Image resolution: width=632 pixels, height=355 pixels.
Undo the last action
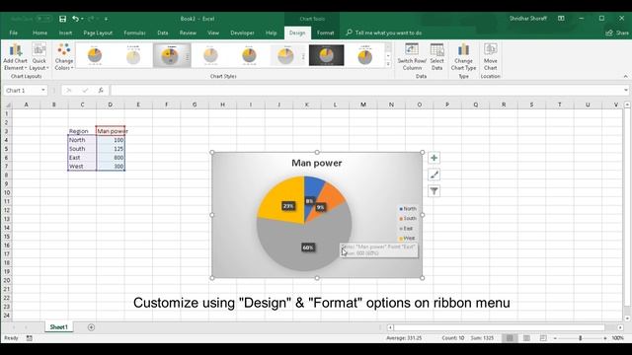point(75,19)
